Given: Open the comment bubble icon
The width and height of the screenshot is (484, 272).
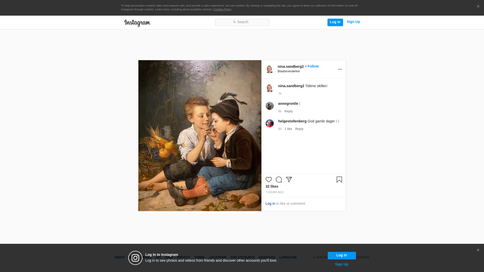Looking at the screenshot, I should [x=279, y=180].
